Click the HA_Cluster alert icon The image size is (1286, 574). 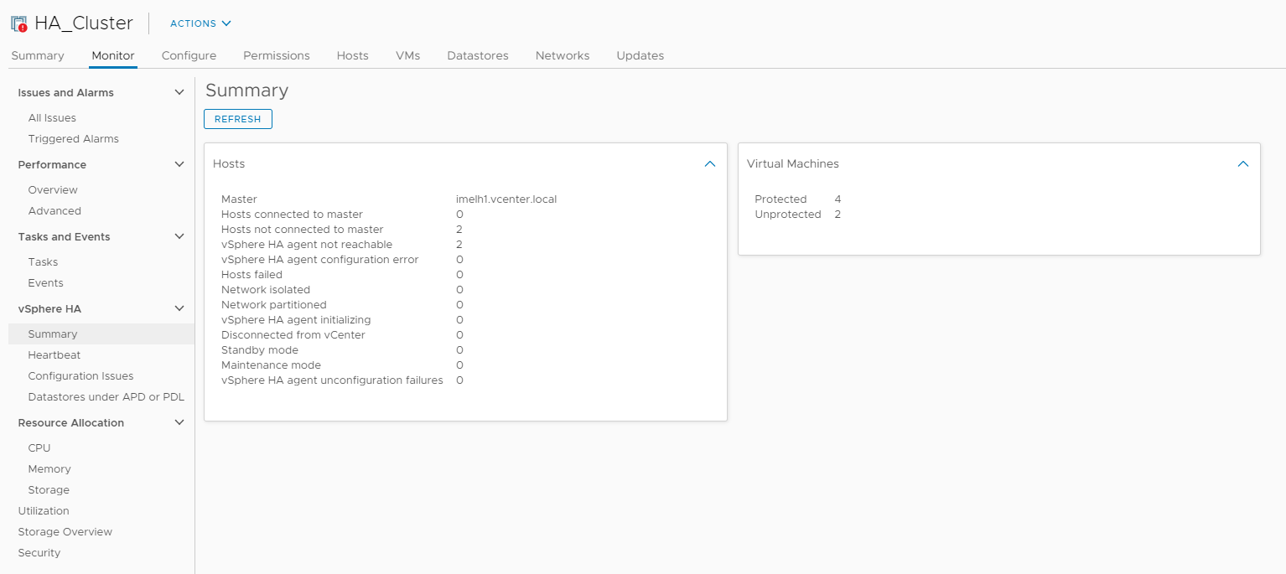click(x=18, y=23)
